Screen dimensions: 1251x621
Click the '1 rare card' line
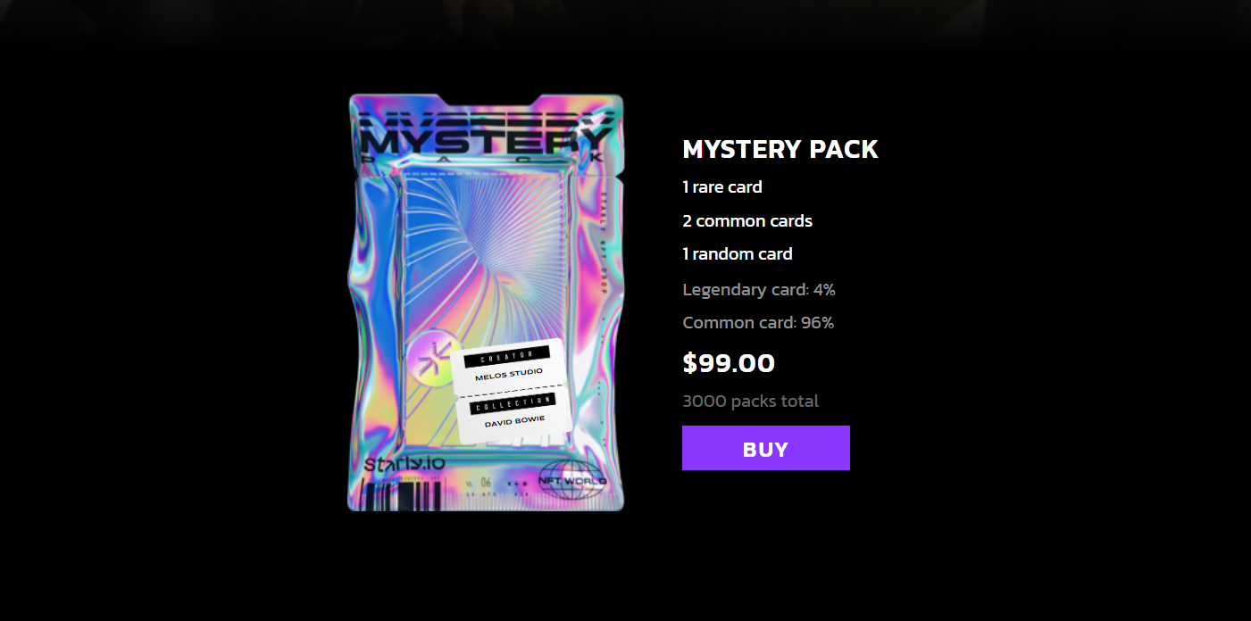(x=721, y=187)
